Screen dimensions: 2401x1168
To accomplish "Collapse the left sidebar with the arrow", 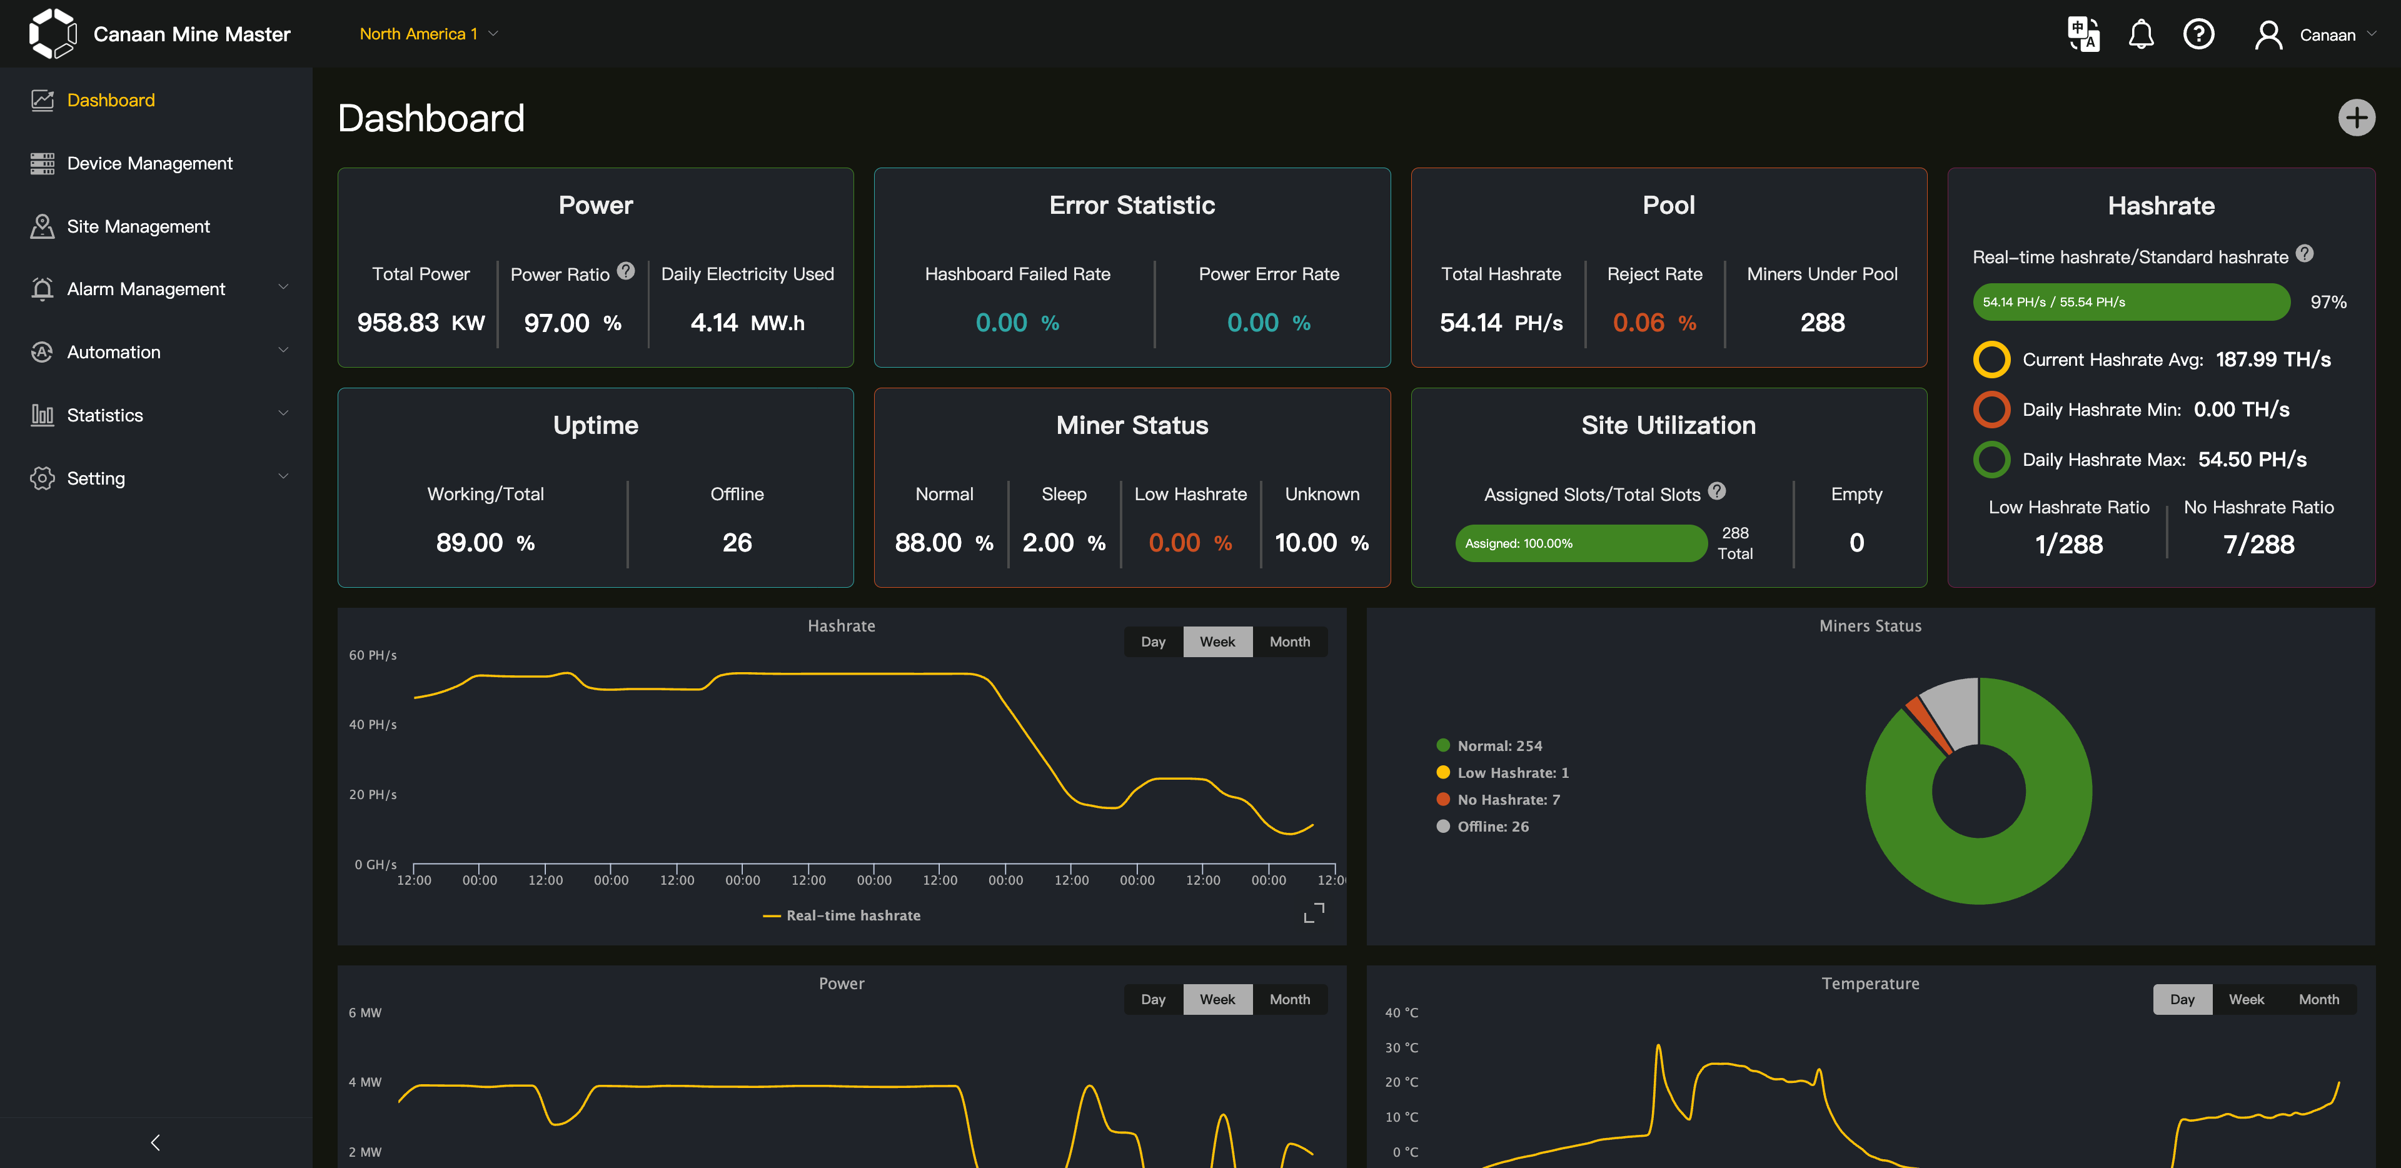I will tap(156, 1141).
